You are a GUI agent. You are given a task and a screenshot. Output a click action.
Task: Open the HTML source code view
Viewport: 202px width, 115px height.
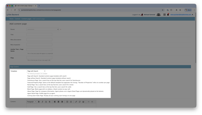click(x=89, y=102)
